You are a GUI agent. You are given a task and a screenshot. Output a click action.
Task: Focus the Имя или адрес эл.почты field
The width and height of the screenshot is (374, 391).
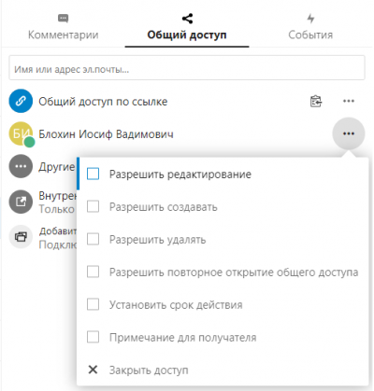[187, 68]
